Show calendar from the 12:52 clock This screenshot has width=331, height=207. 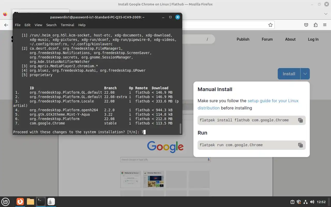click(321, 202)
